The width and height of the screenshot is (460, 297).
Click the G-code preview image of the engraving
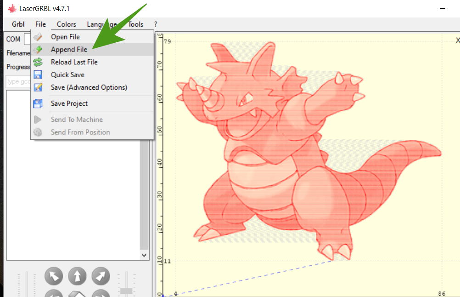tap(309, 151)
